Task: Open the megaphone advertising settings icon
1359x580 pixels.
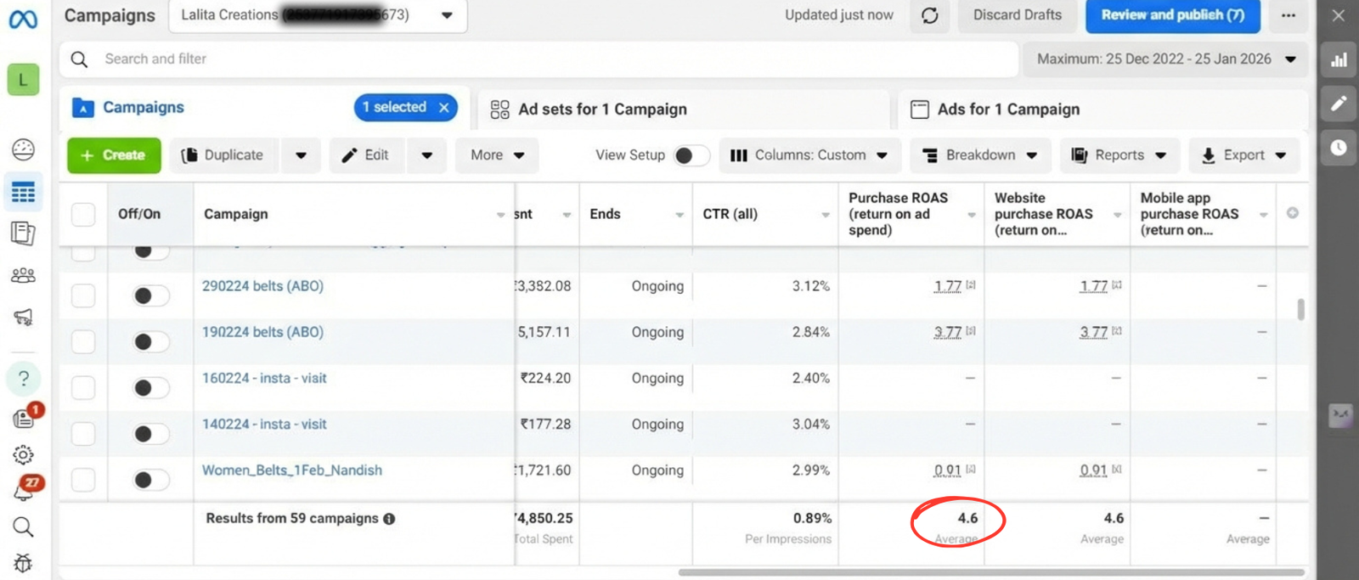Action: [x=23, y=317]
